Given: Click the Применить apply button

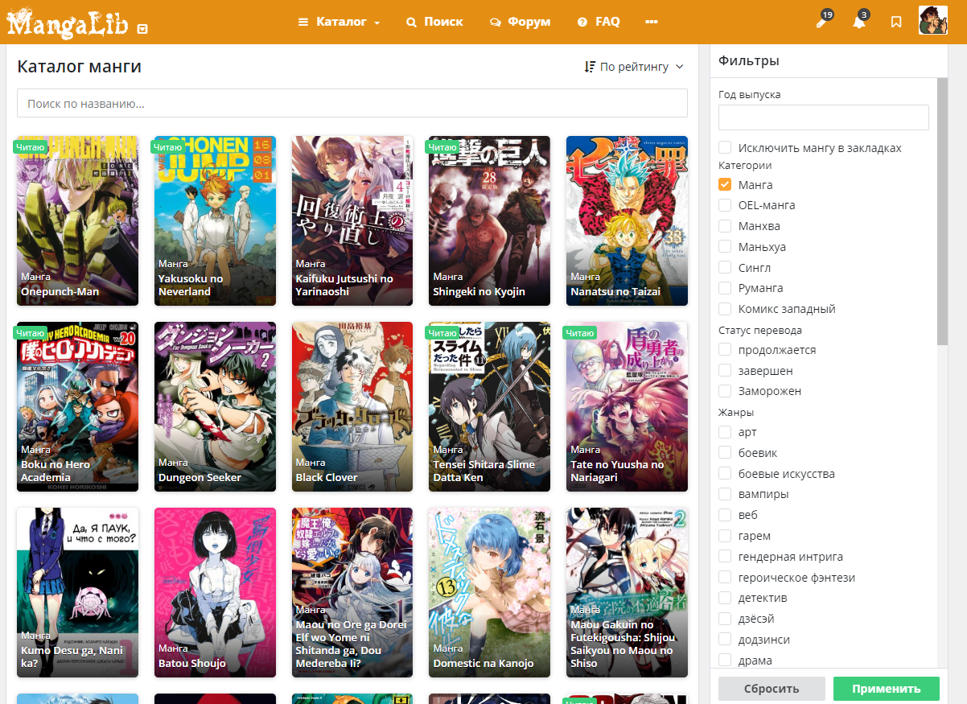Looking at the screenshot, I should tap(887, 689).
